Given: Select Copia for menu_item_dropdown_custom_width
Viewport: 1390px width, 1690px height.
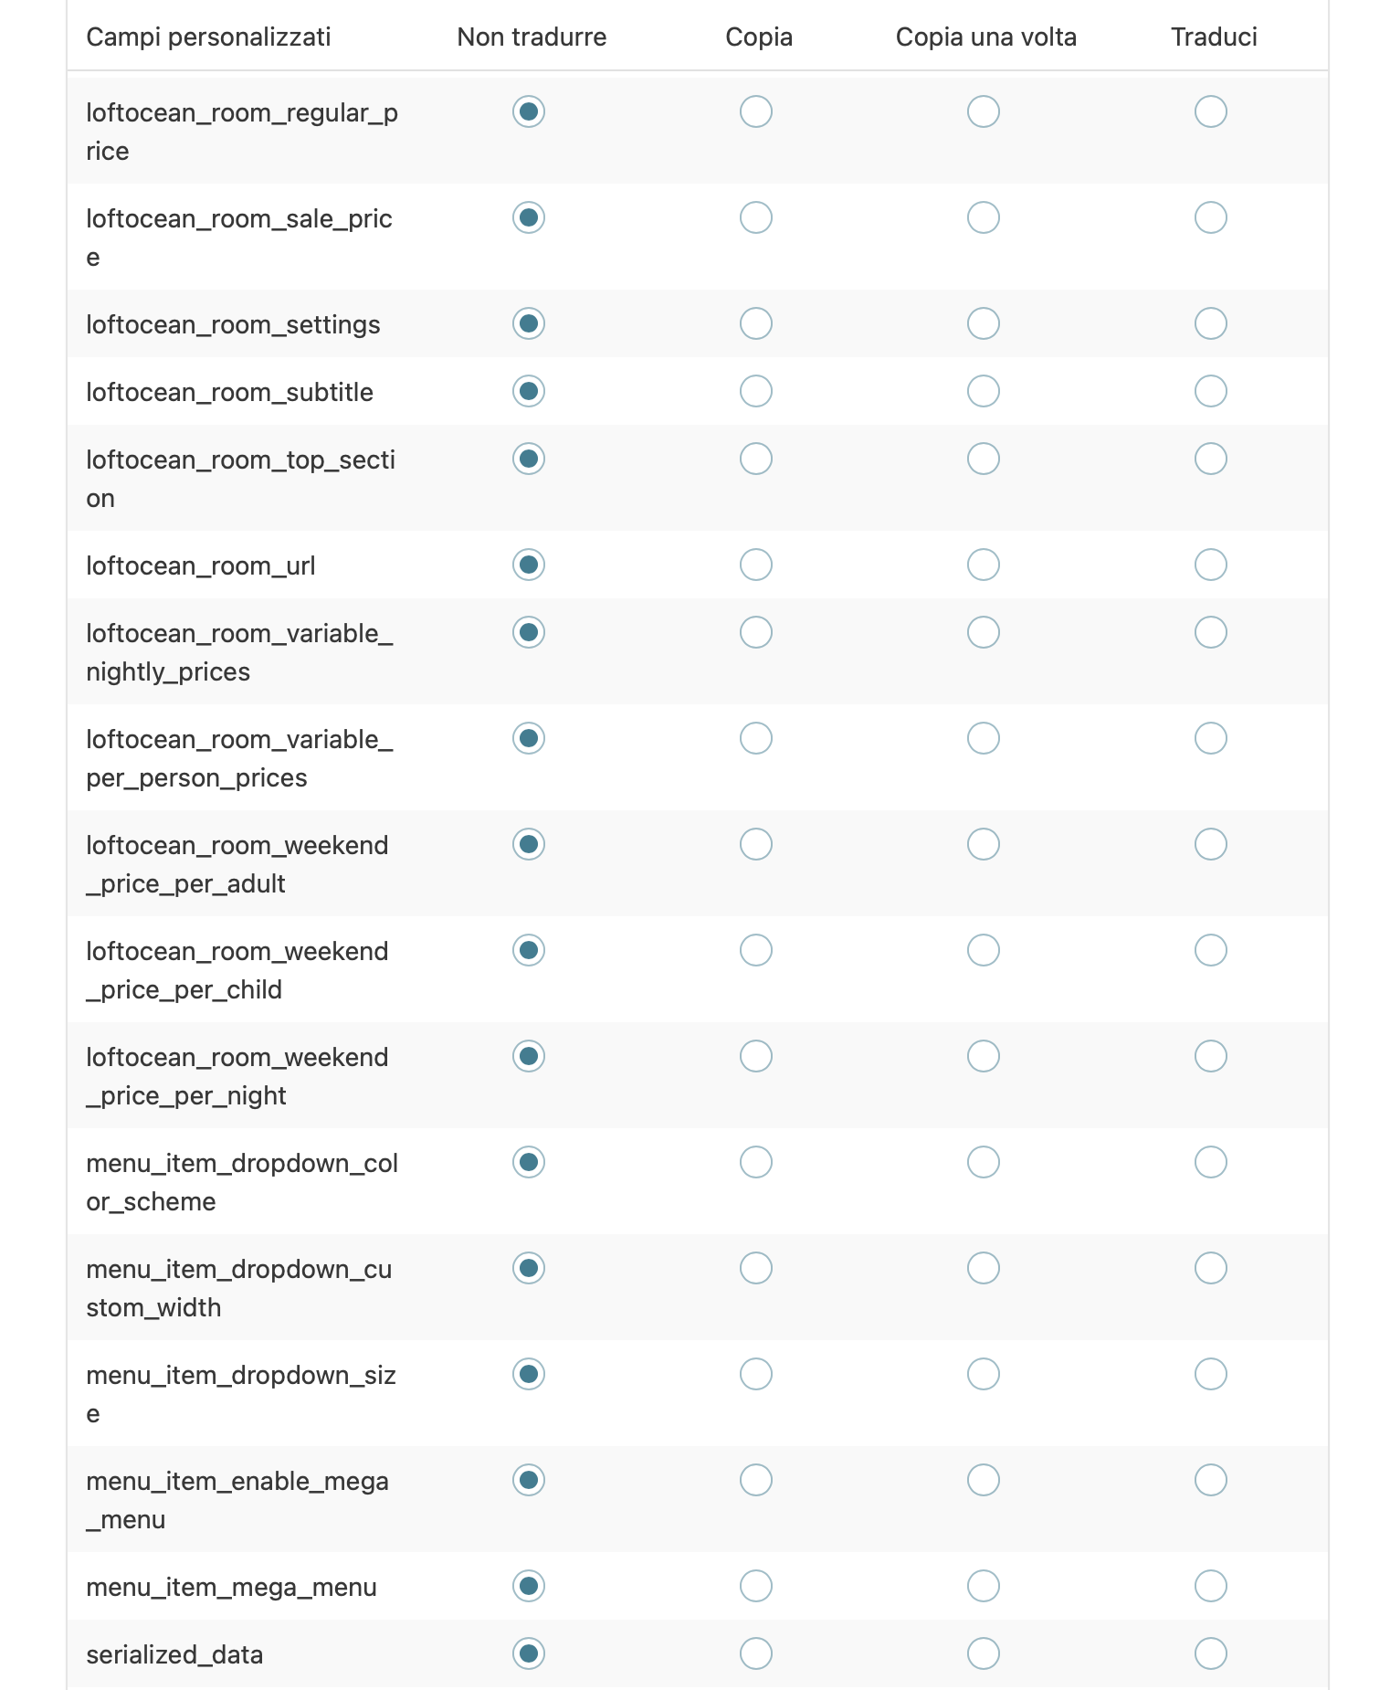Looking at the screenshot, I should coord(756,1268).
